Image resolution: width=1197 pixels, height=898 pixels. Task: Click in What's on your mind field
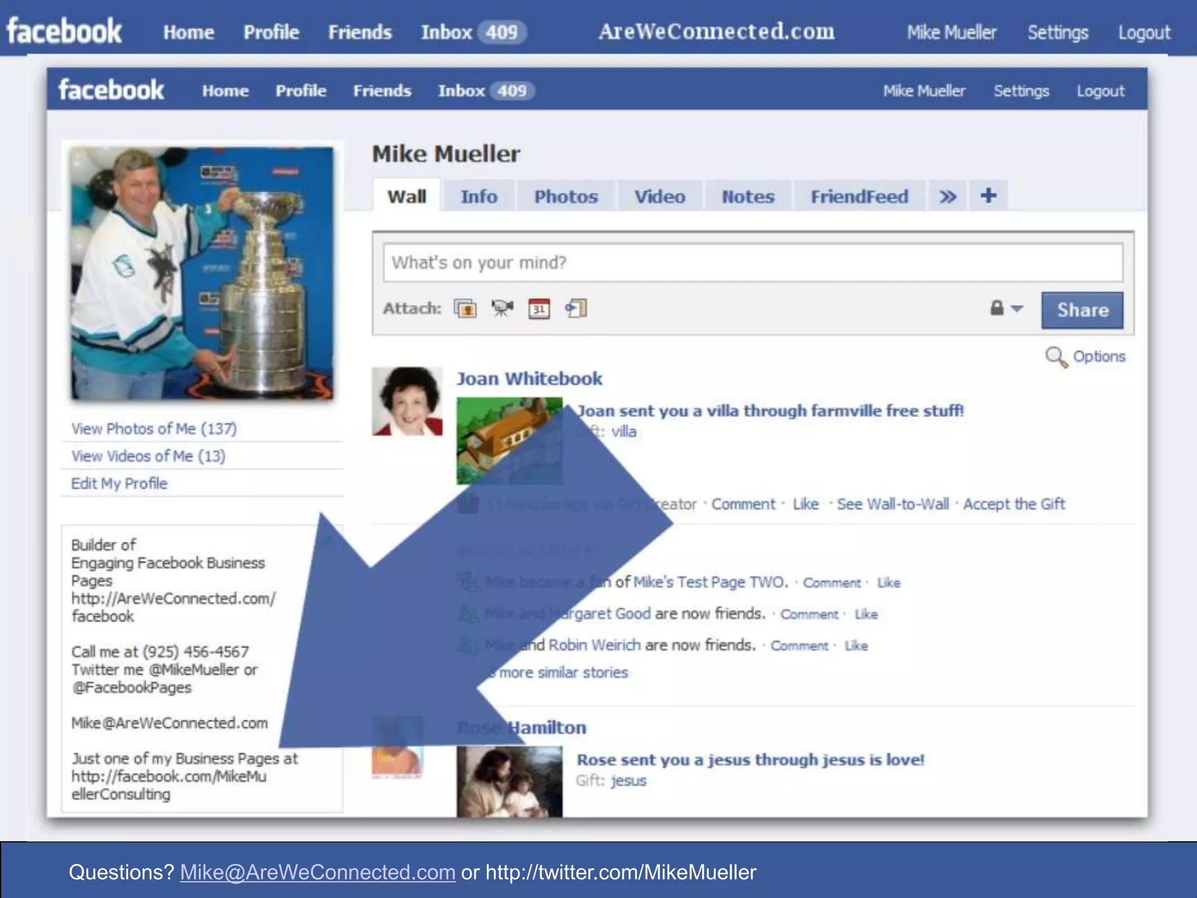[753, 263]
